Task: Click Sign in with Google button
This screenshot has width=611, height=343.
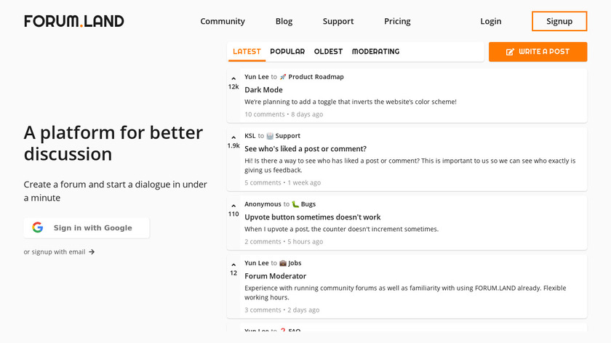Action: point(87,227)
